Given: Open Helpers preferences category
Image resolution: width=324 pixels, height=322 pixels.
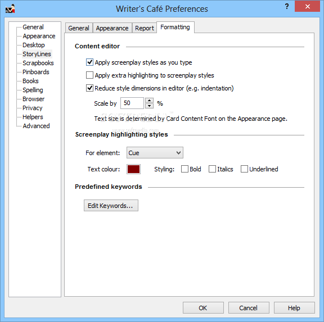Looking at the screenshot, I should coord(33,117).
